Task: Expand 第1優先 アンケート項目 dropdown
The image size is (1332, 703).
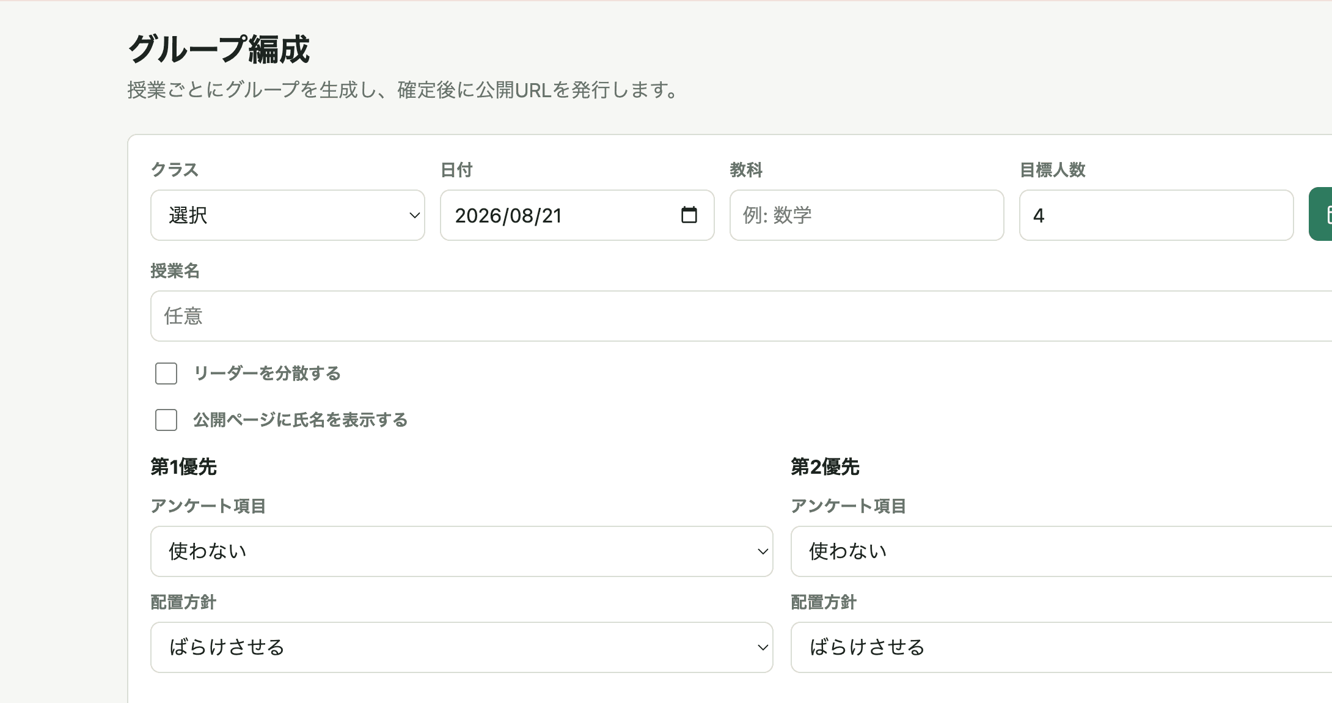Action: (462, 551)
